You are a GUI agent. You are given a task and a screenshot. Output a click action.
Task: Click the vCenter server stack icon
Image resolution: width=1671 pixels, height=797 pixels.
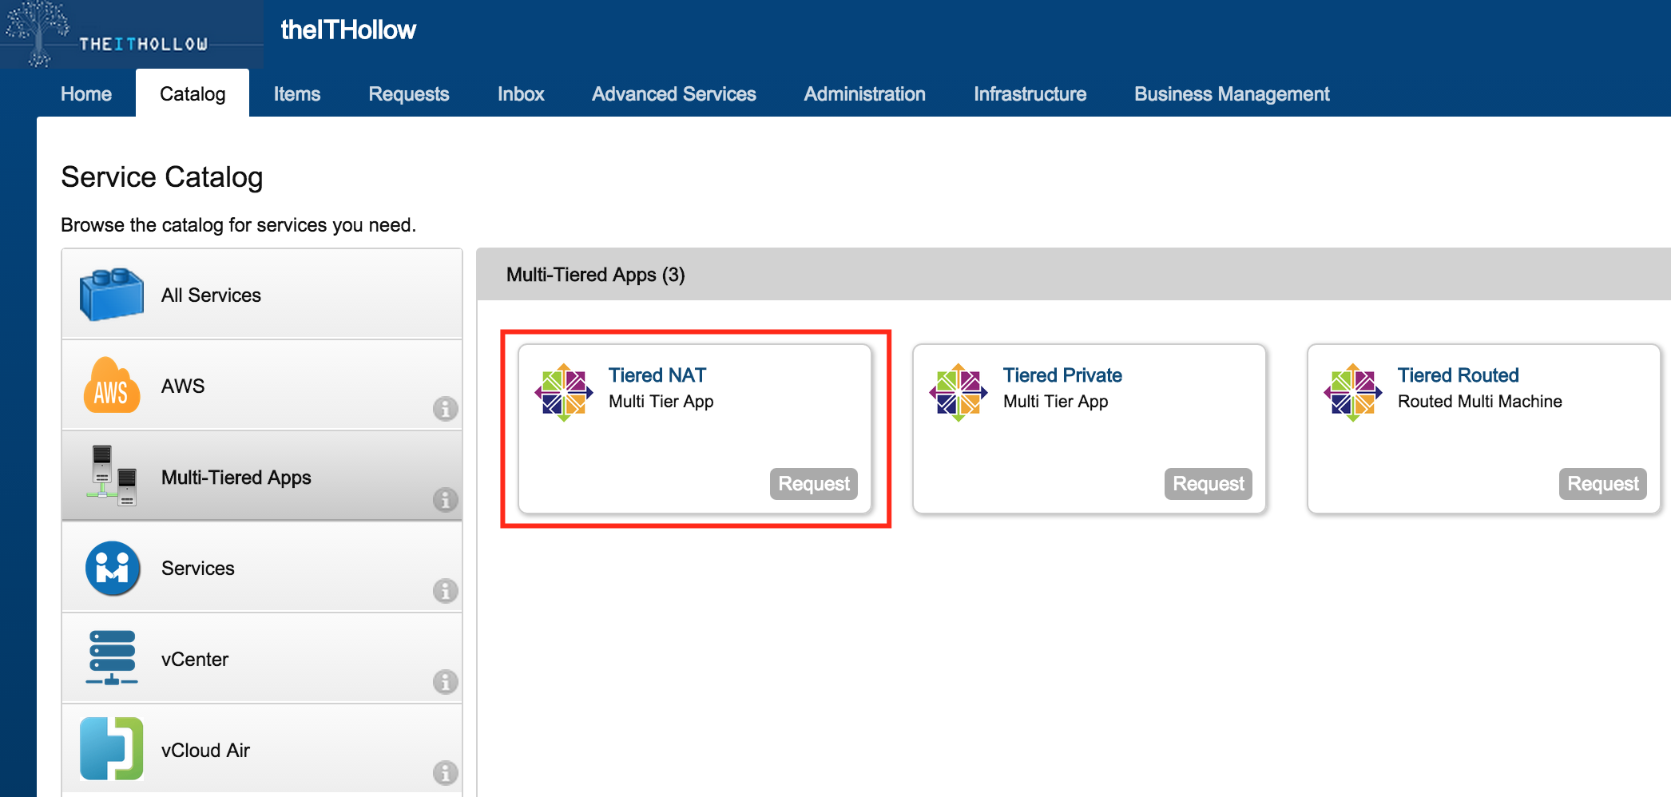[x=112, y=658]
